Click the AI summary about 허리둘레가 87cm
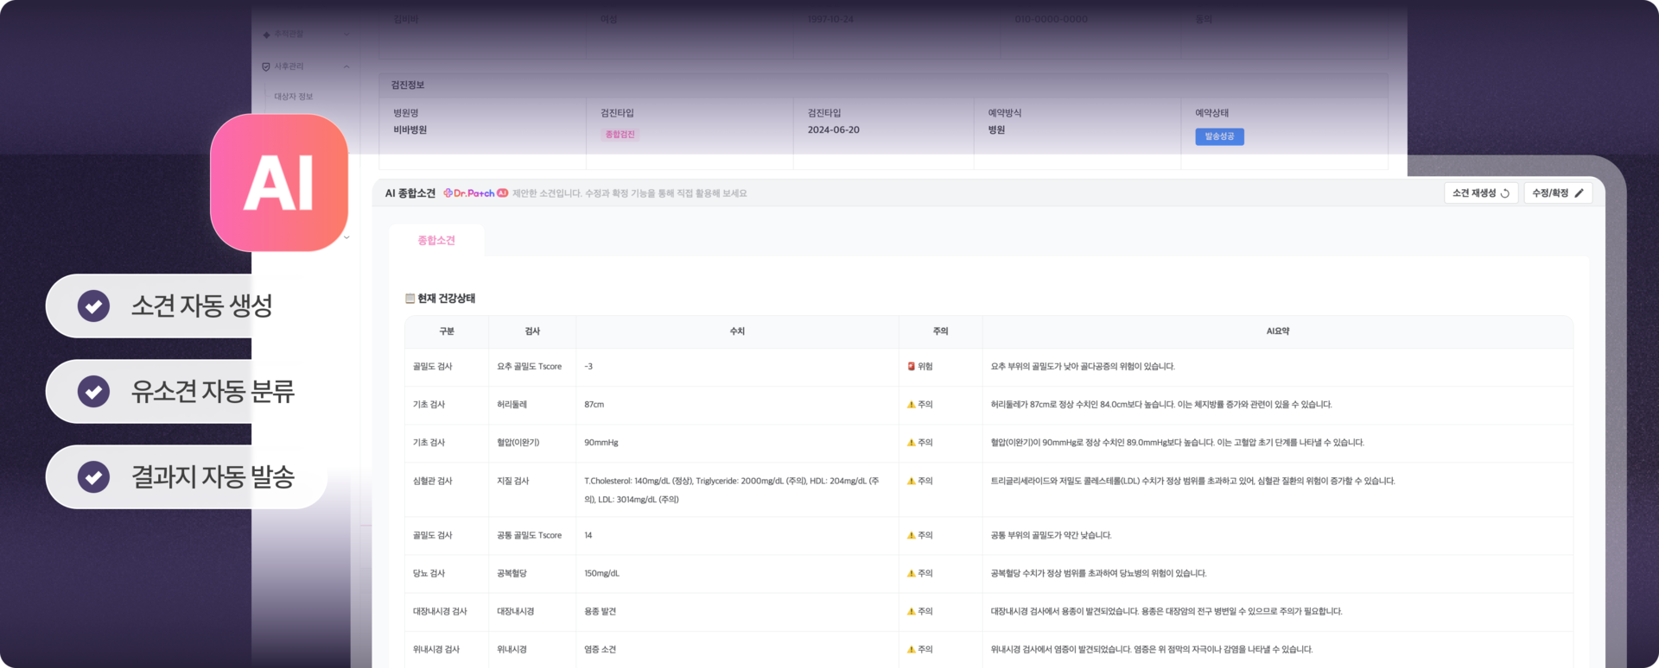This screenshot has width=1659, height=668. 1161,405
